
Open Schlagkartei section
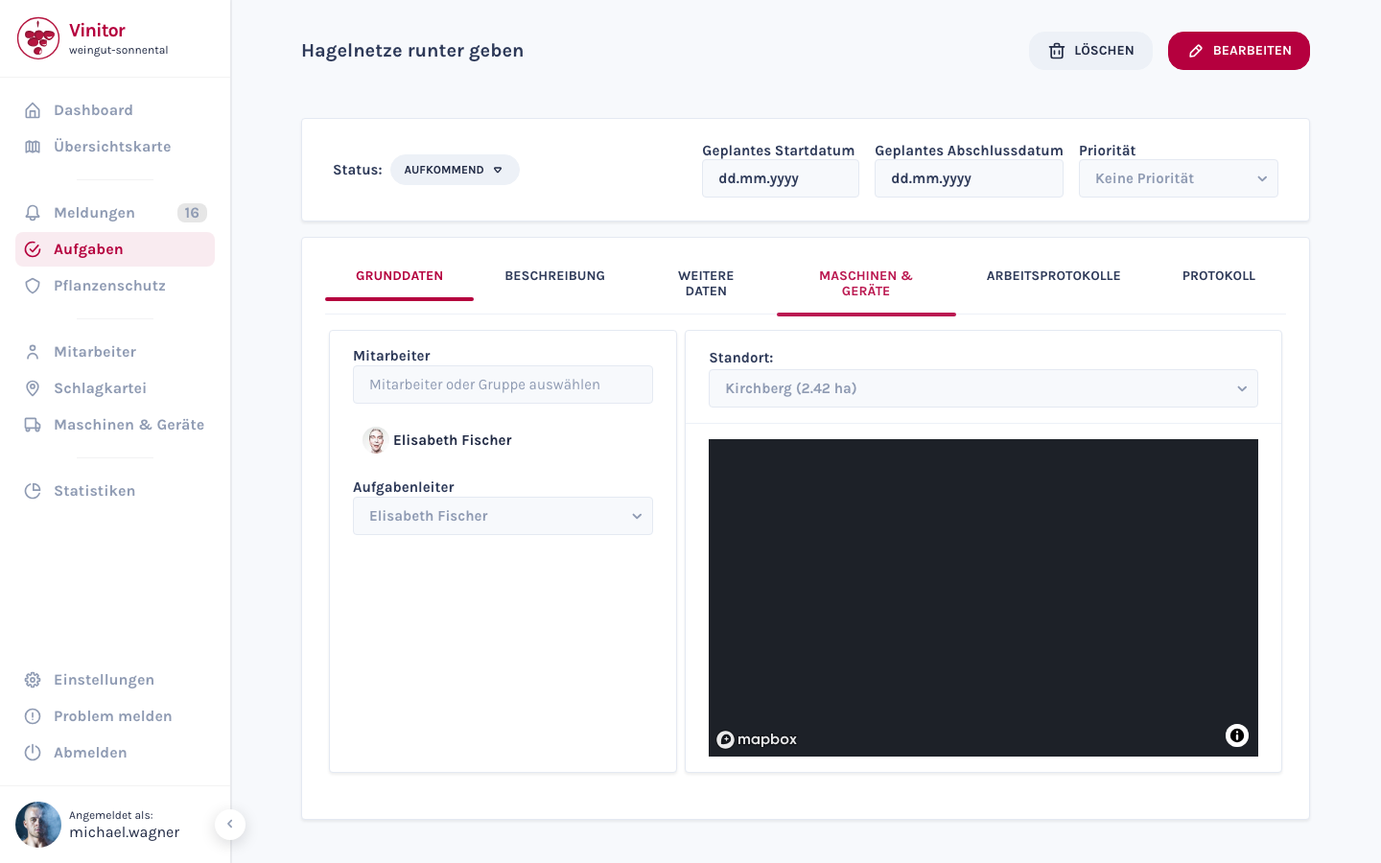115,388
